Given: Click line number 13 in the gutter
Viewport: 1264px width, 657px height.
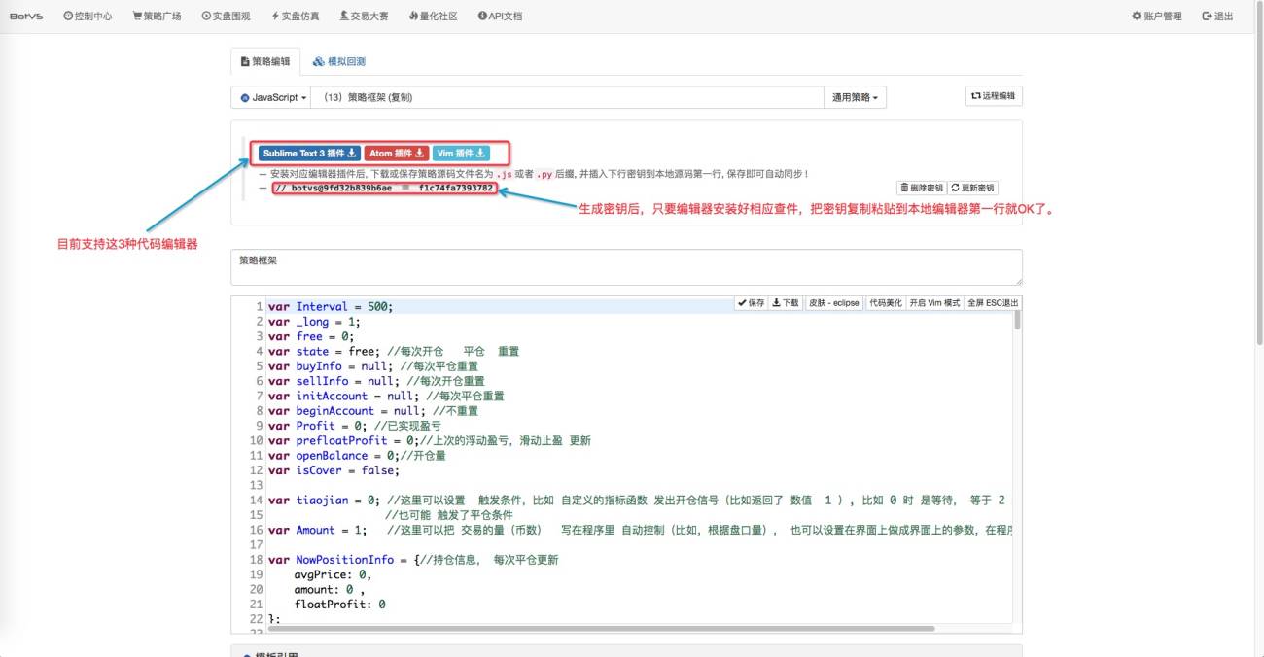Looking at the screenshot, I should pyautogui.click(x=257, y=485).
